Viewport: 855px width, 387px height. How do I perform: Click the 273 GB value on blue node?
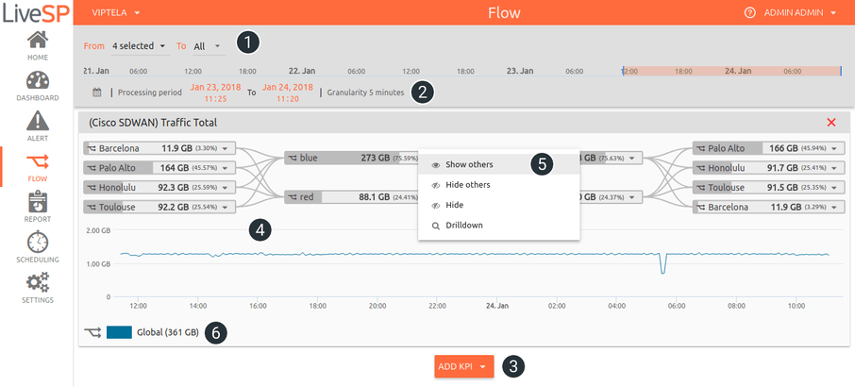[376, 158]
